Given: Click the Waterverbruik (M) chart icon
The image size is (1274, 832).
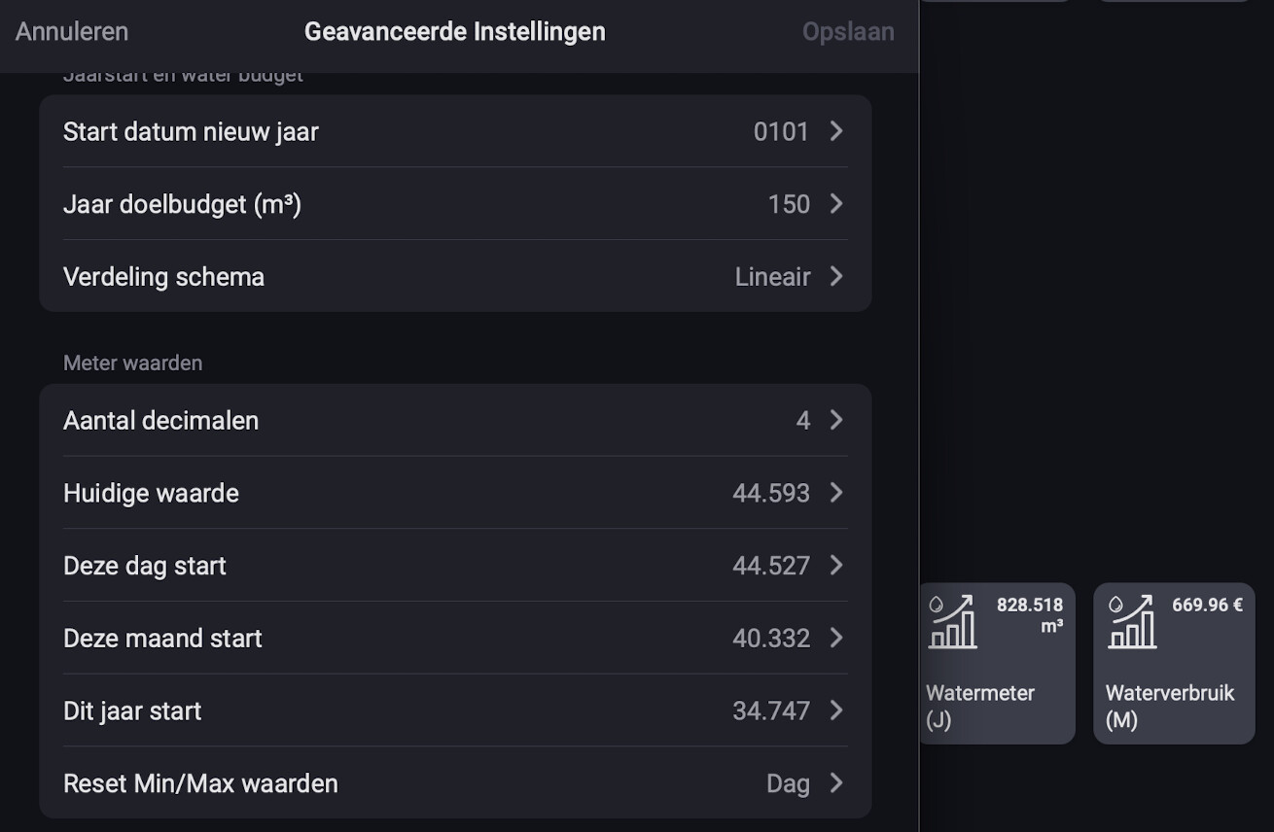Looking at the screenshot, I should [x=1132, y=622].
